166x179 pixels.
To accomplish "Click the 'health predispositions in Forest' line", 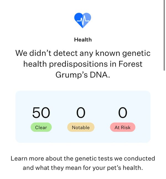I will click(x=83, y=64).
